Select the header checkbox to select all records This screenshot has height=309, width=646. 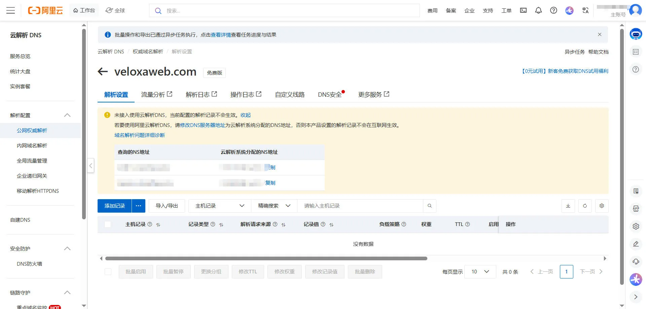click(x=108, y=224)
